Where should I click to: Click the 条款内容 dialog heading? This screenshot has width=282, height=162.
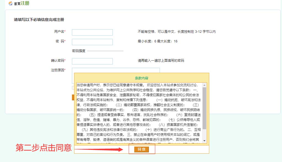141,78
